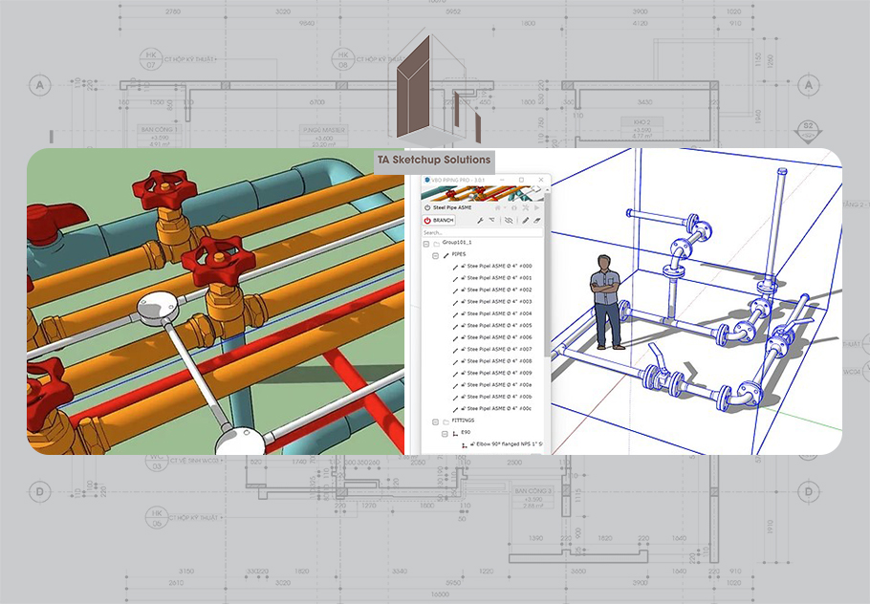Click the filter funnel icon
Image resolution: width=870 pixels, height=604 pixels.
coord(491,220)
